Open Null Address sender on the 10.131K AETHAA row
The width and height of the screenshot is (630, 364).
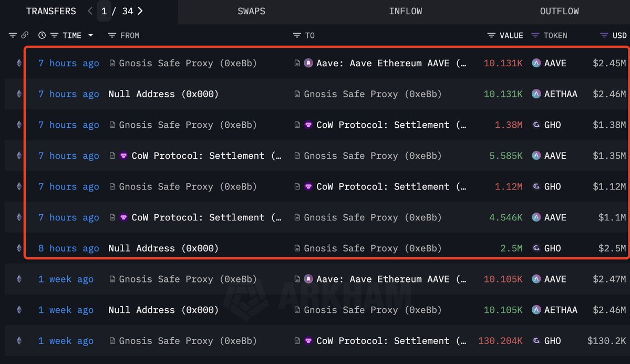tap(163, 94)
